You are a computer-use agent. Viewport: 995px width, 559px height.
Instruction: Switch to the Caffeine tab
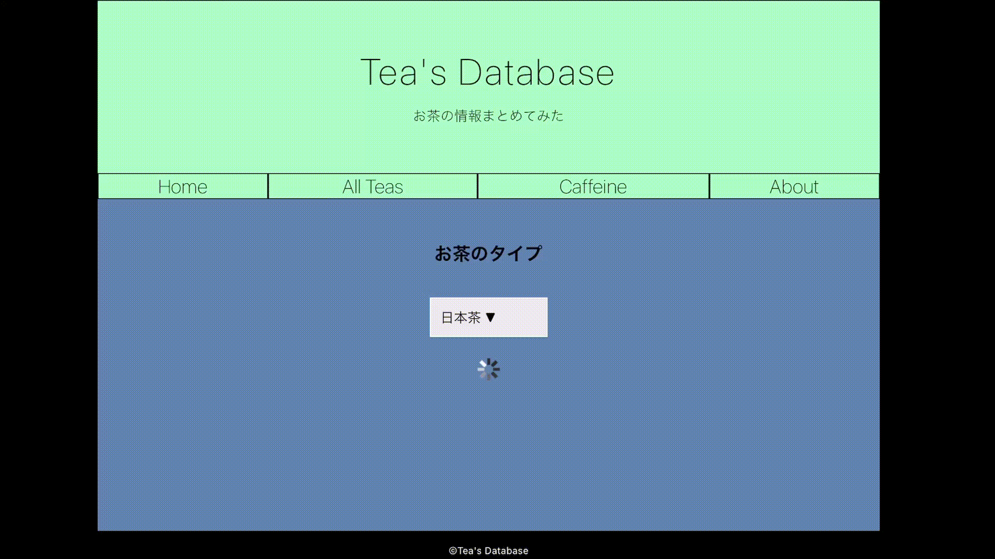coord(593,187)
